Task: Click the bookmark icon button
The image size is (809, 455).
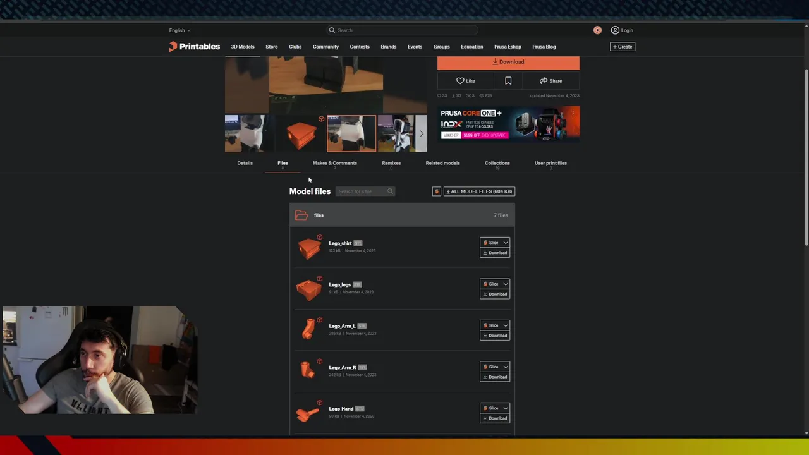Action: point(508,81)
